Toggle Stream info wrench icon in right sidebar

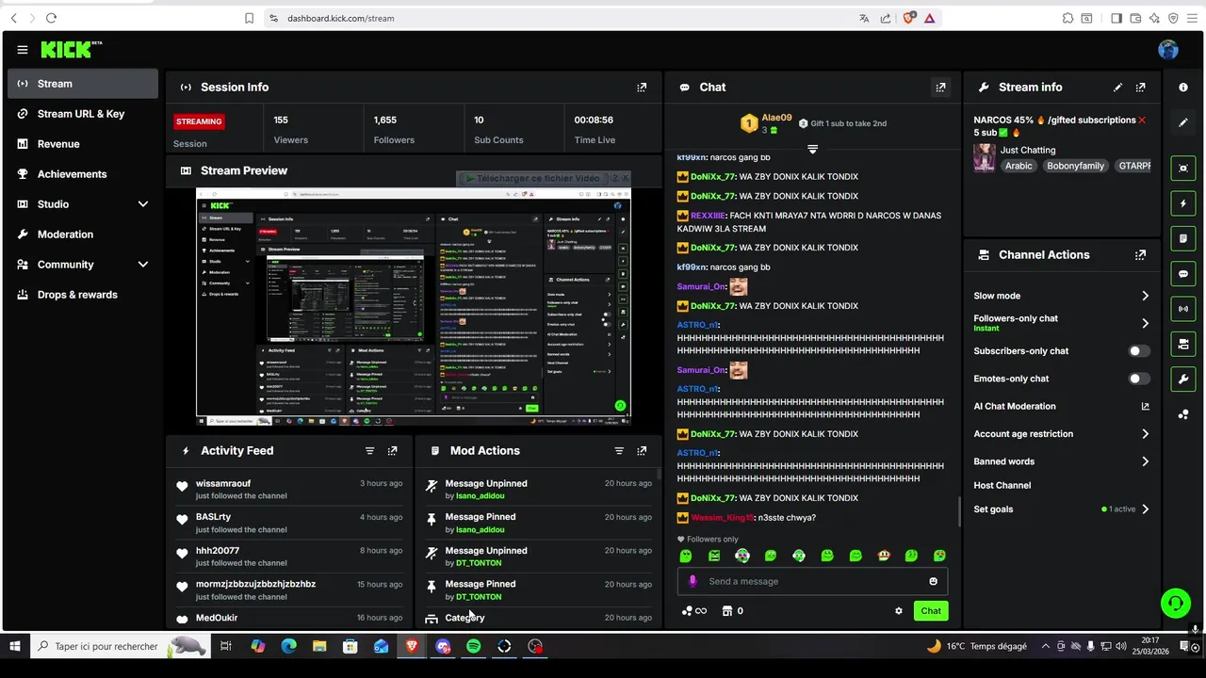tap(1183, 379)
